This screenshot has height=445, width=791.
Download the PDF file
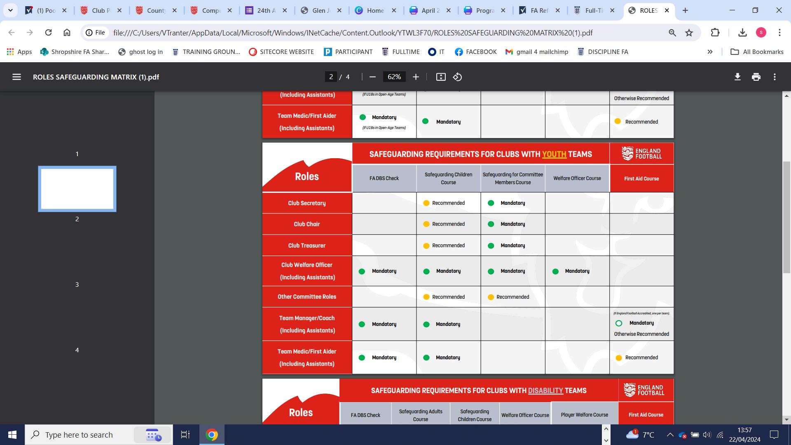point(737,77)
